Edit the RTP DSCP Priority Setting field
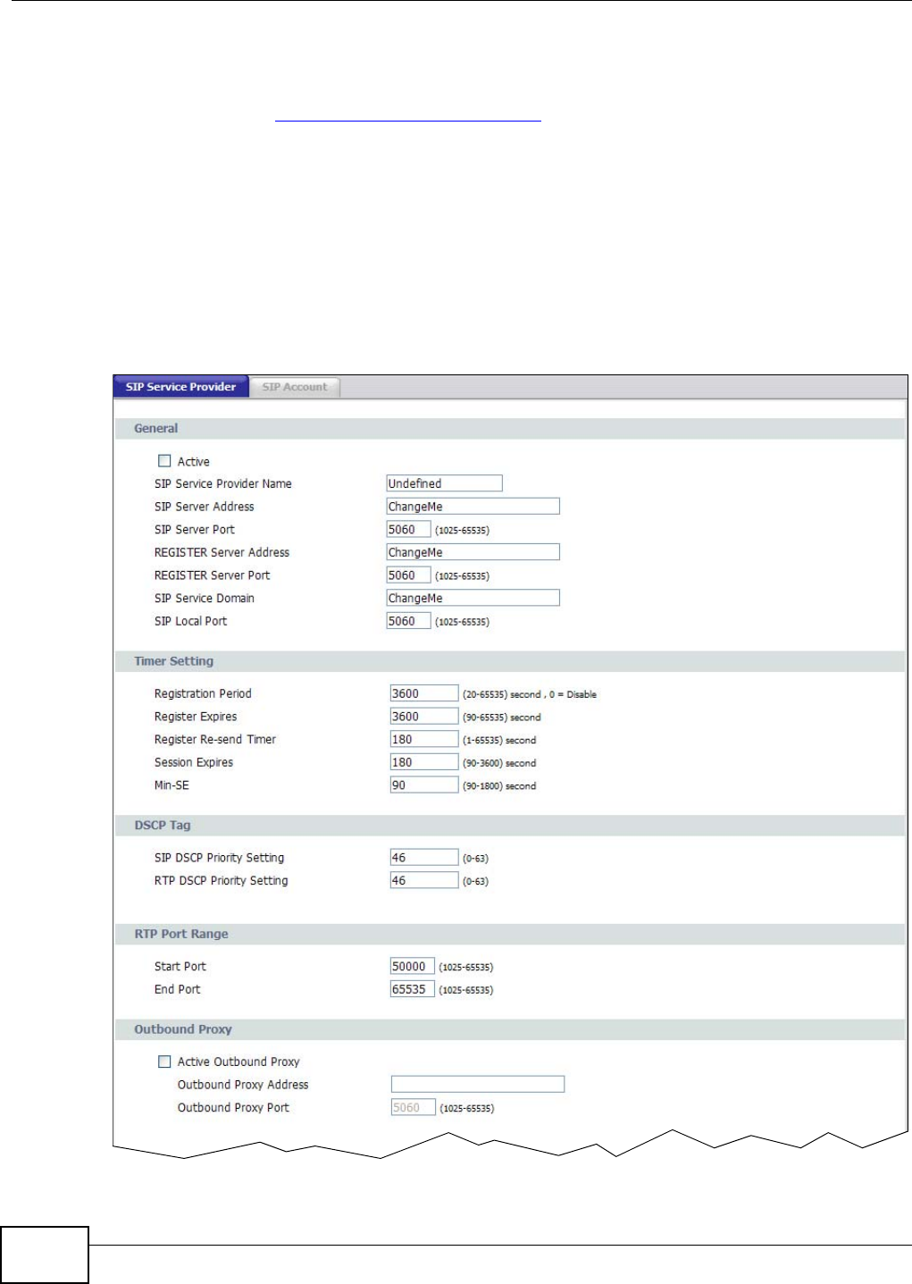This screenshot has height=1284, width=912. point(424,880)
